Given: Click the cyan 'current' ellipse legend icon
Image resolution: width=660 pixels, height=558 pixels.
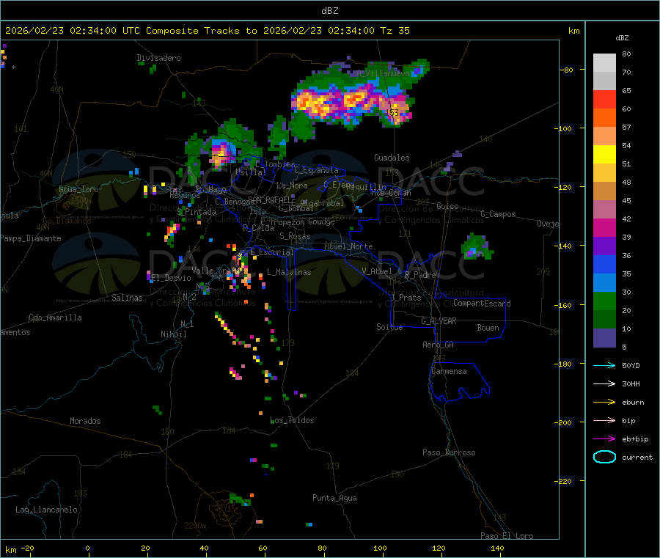Looking at the screenshot, I should pos(604,457).
